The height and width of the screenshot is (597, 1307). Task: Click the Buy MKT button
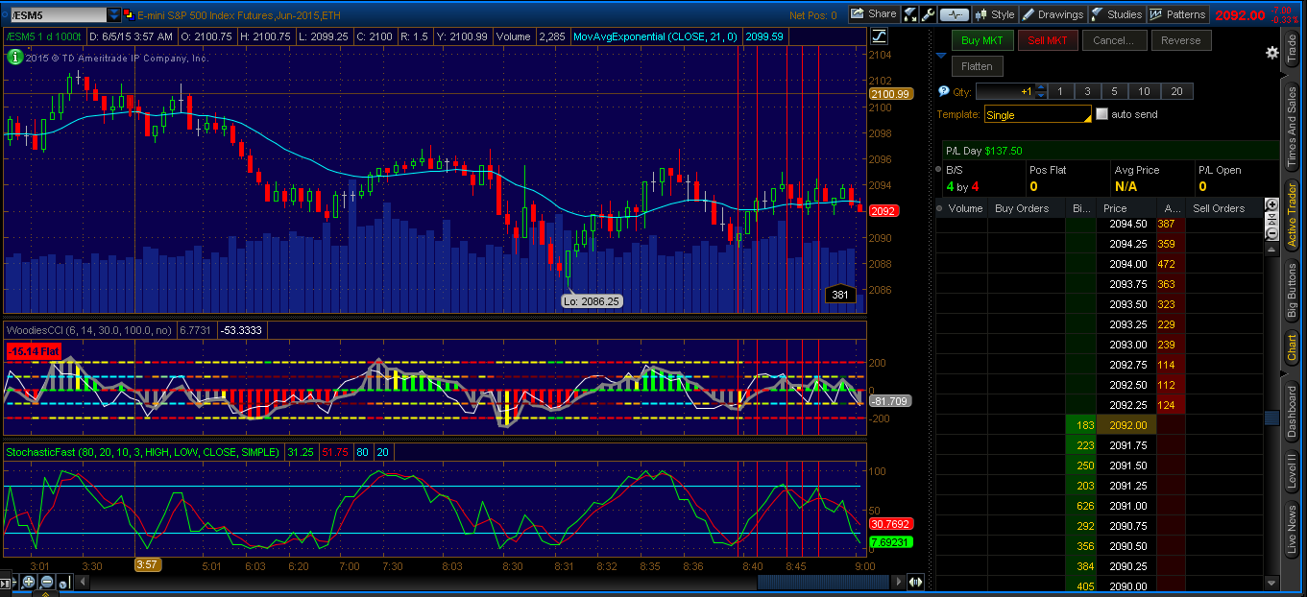click(x=982, y=40)
